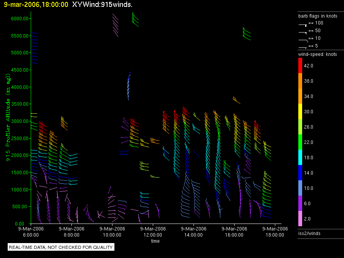The image size is (344, 258).
Task: Click the orange 38.0 knots color band
Action: click(300, 81)
